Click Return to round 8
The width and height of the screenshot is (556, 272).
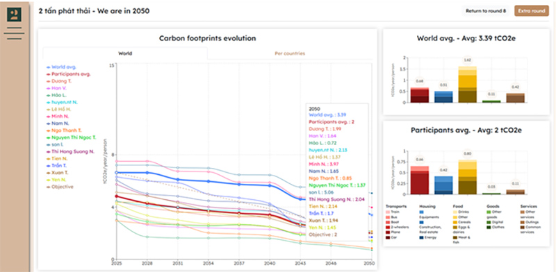486,11
